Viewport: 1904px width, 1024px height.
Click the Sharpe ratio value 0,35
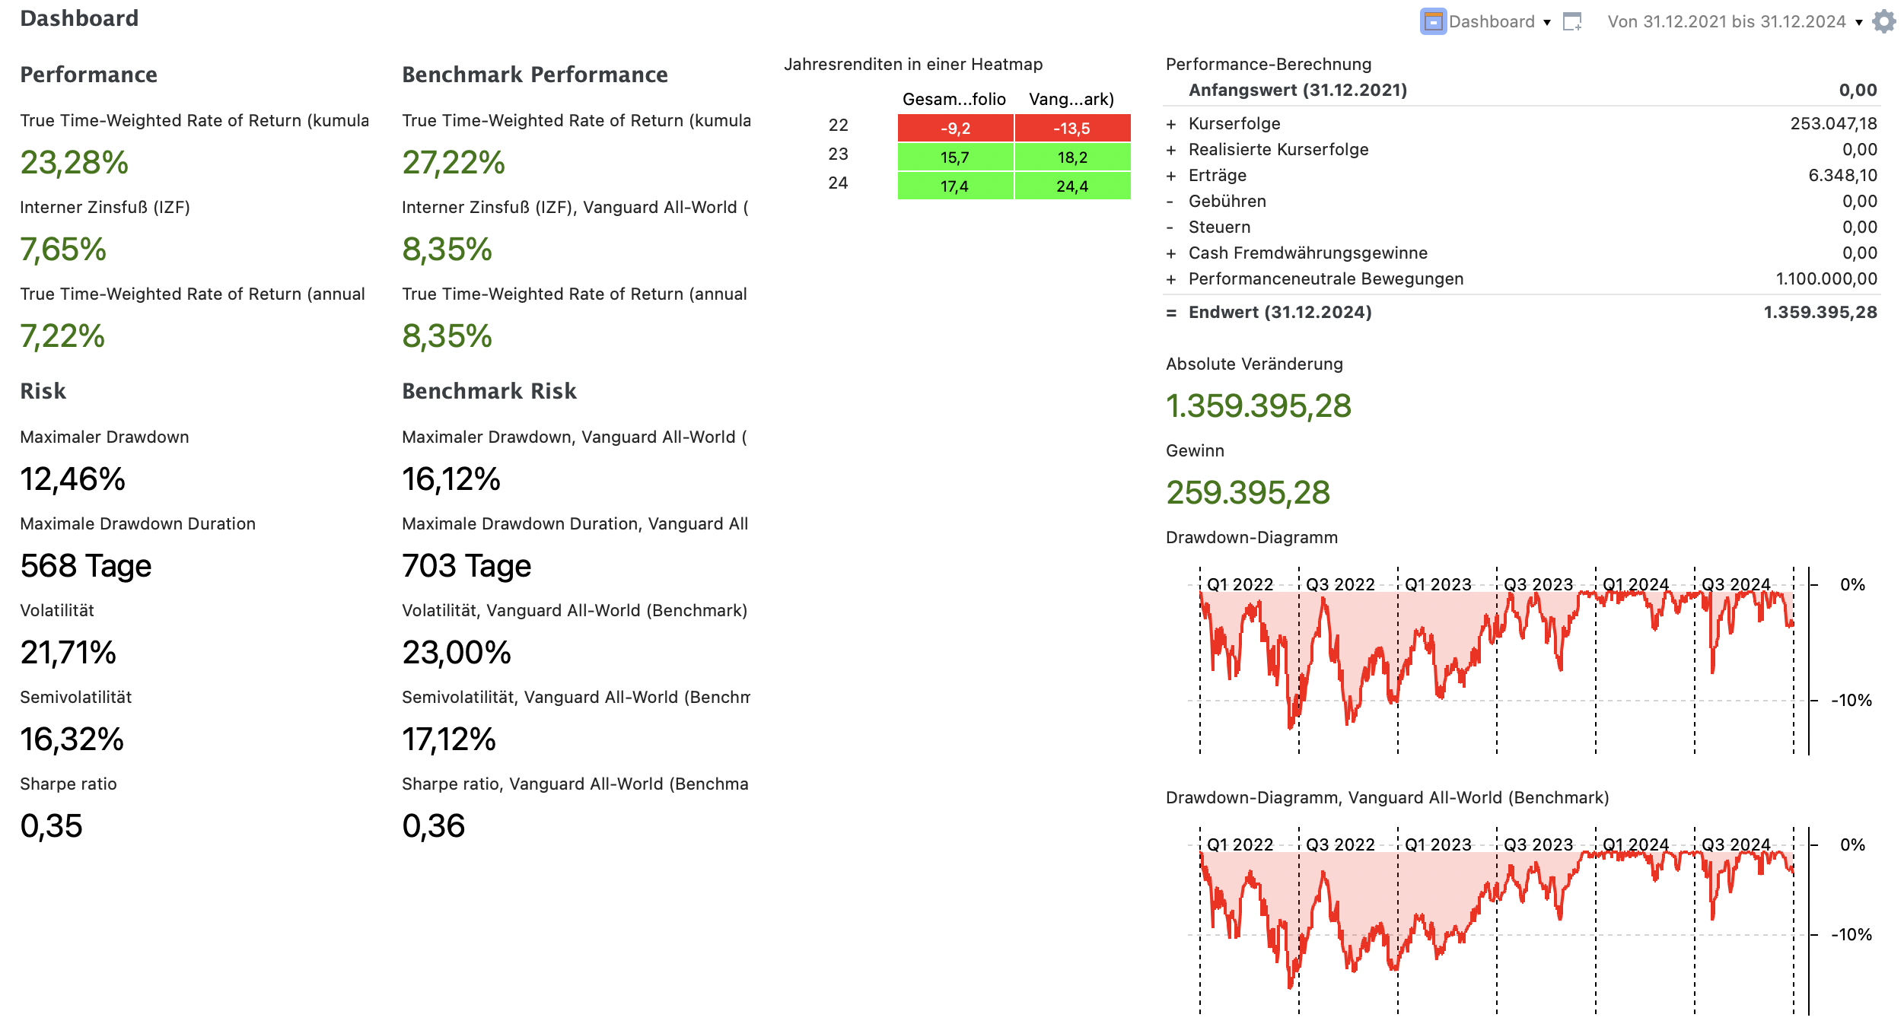point(51,825)
